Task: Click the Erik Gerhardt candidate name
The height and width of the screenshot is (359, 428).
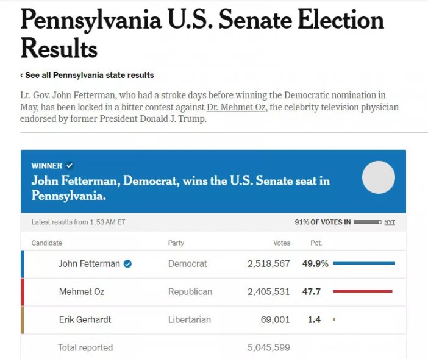Action: tap(85, 319)
